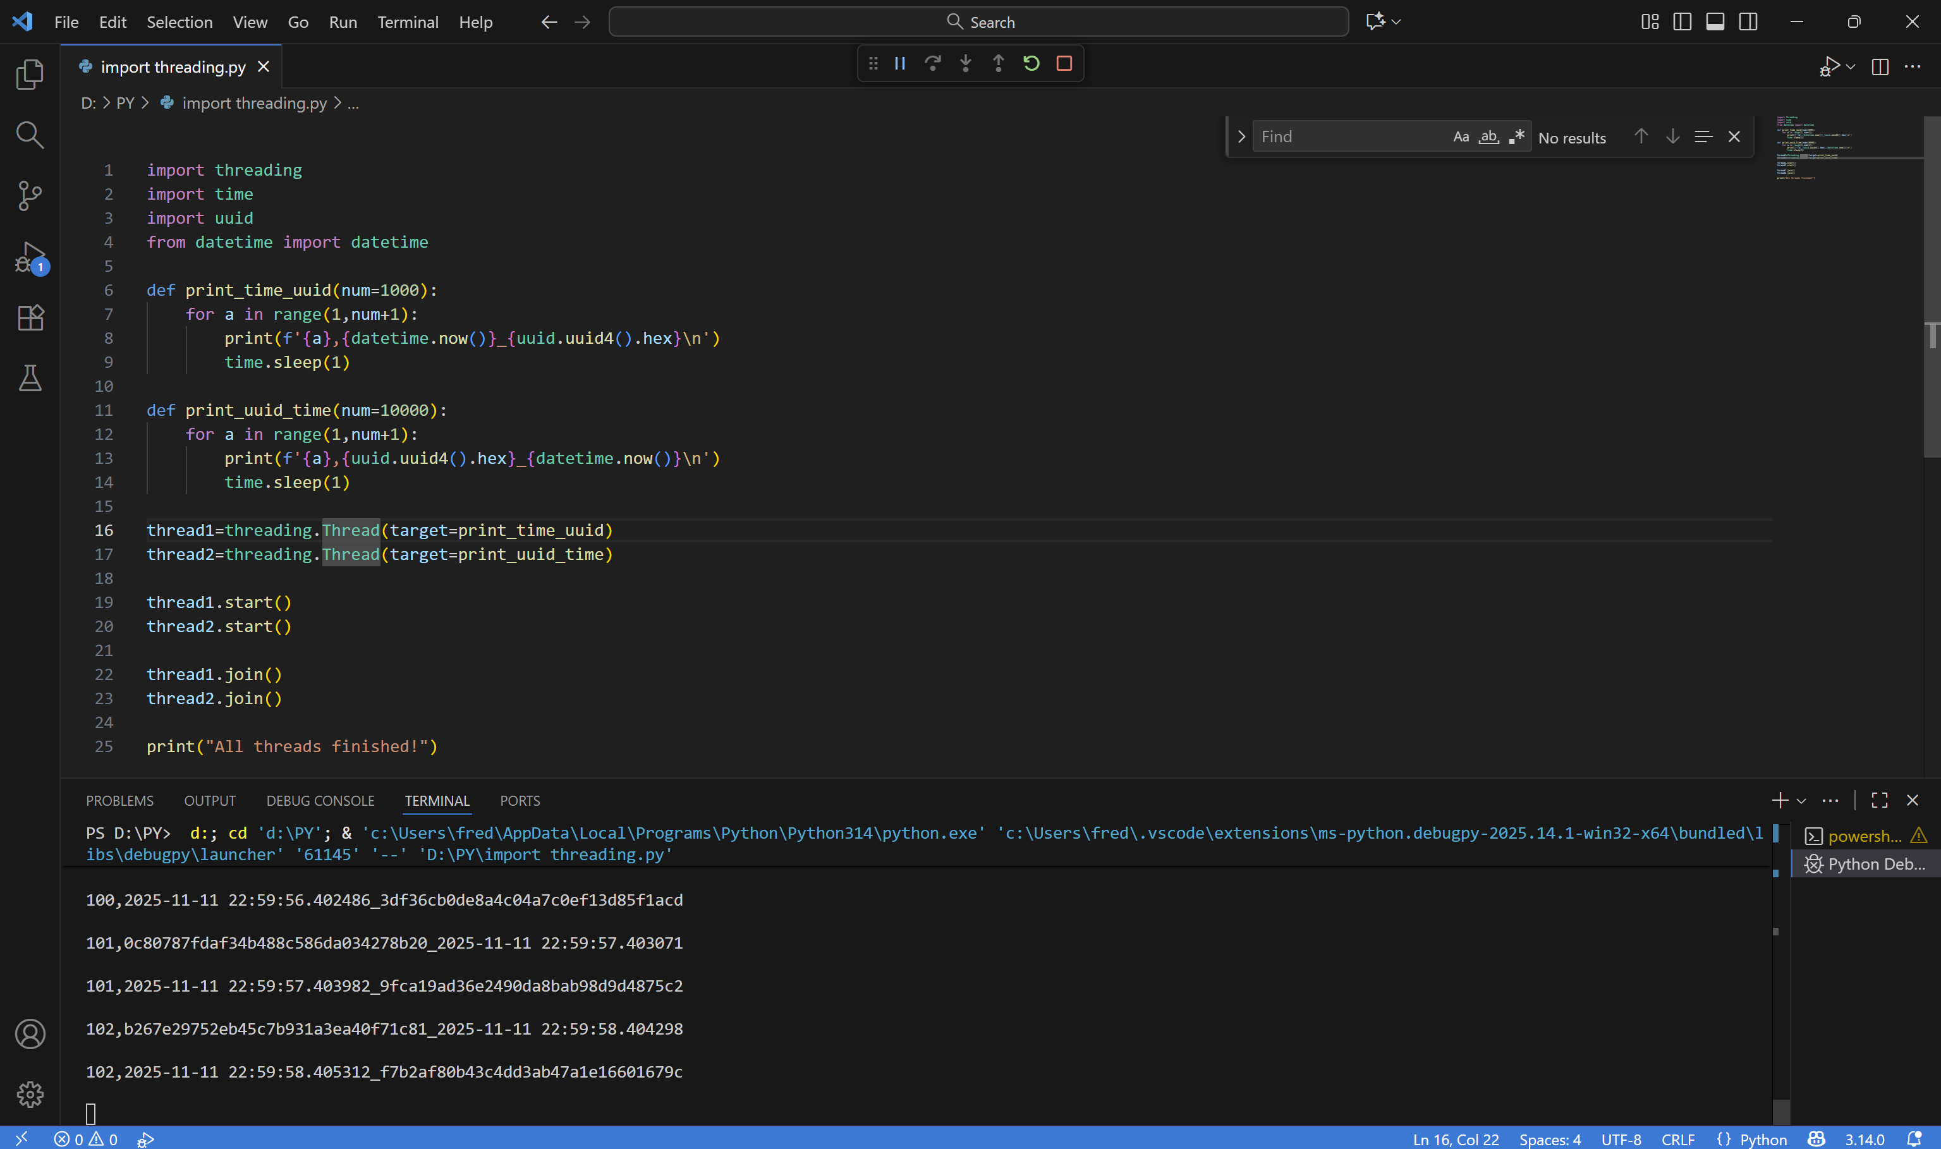The height and width of the screenshot is (1149, 1941).
Task: Enable Match Whole Word search
Action: coord(1488,137)
